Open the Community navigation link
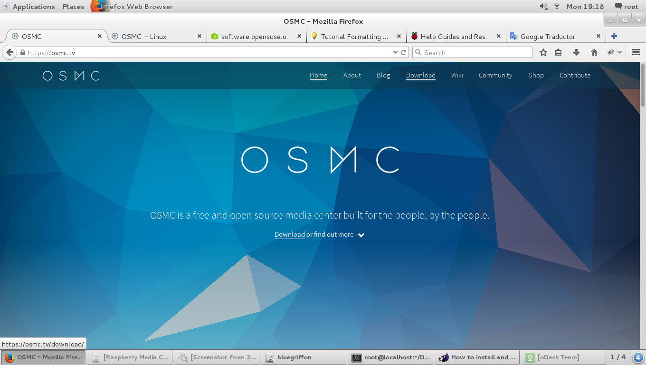 tap(495, 75)
